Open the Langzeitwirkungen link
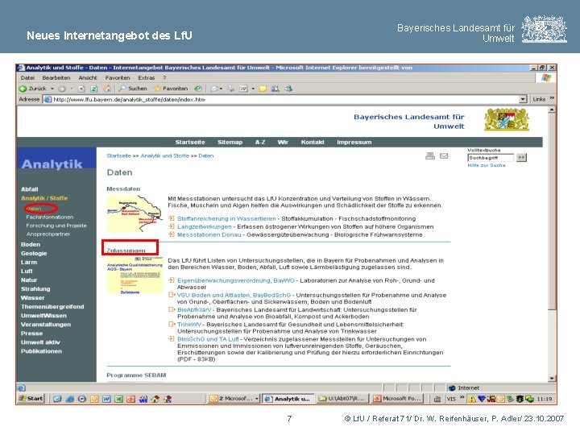This screenshot has width=580, height=435. pos(204,226)
